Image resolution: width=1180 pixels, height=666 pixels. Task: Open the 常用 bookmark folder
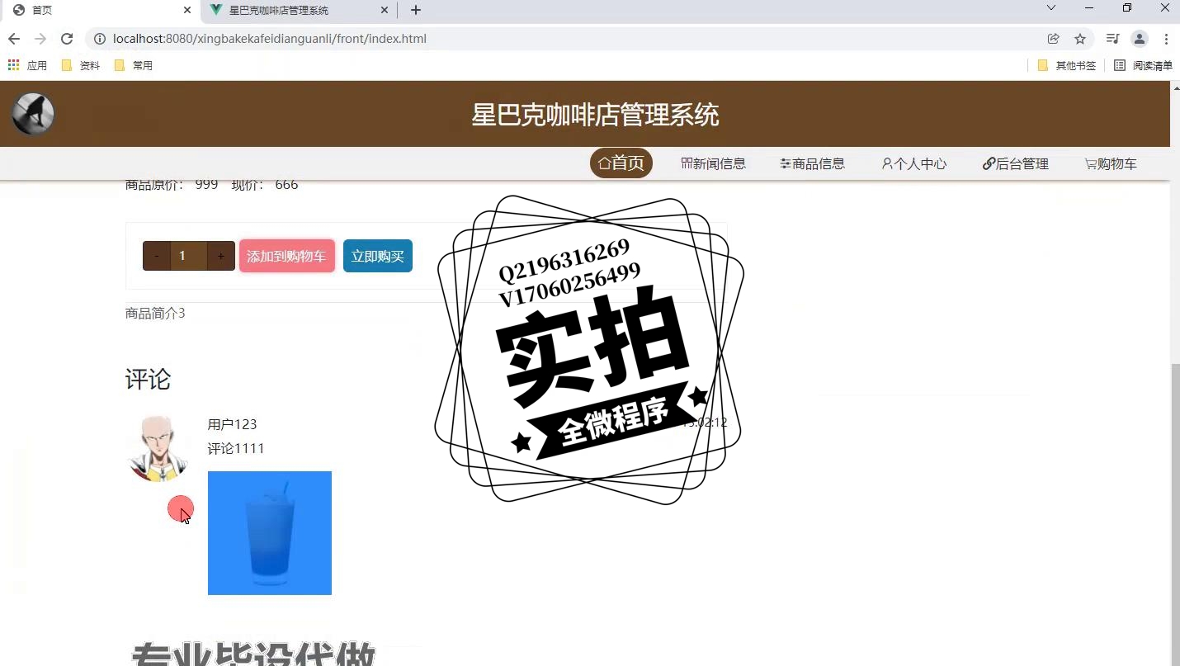(x=133, y=65)
